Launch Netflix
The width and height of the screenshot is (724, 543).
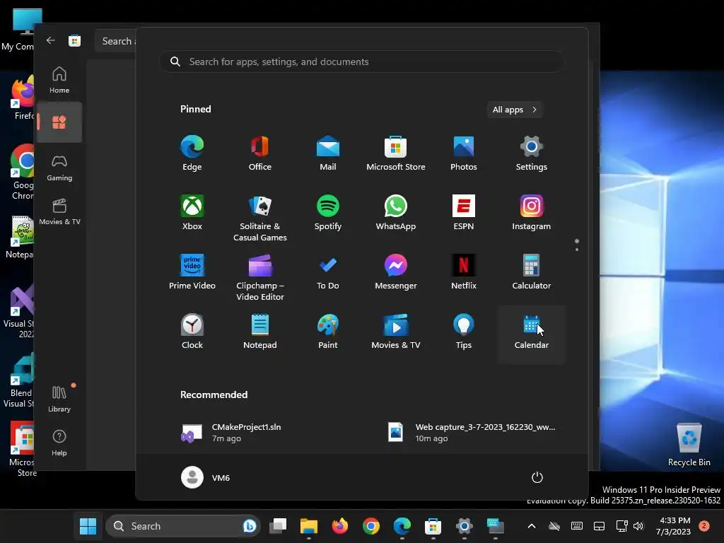pyautogui.click(x=464, y=272)
